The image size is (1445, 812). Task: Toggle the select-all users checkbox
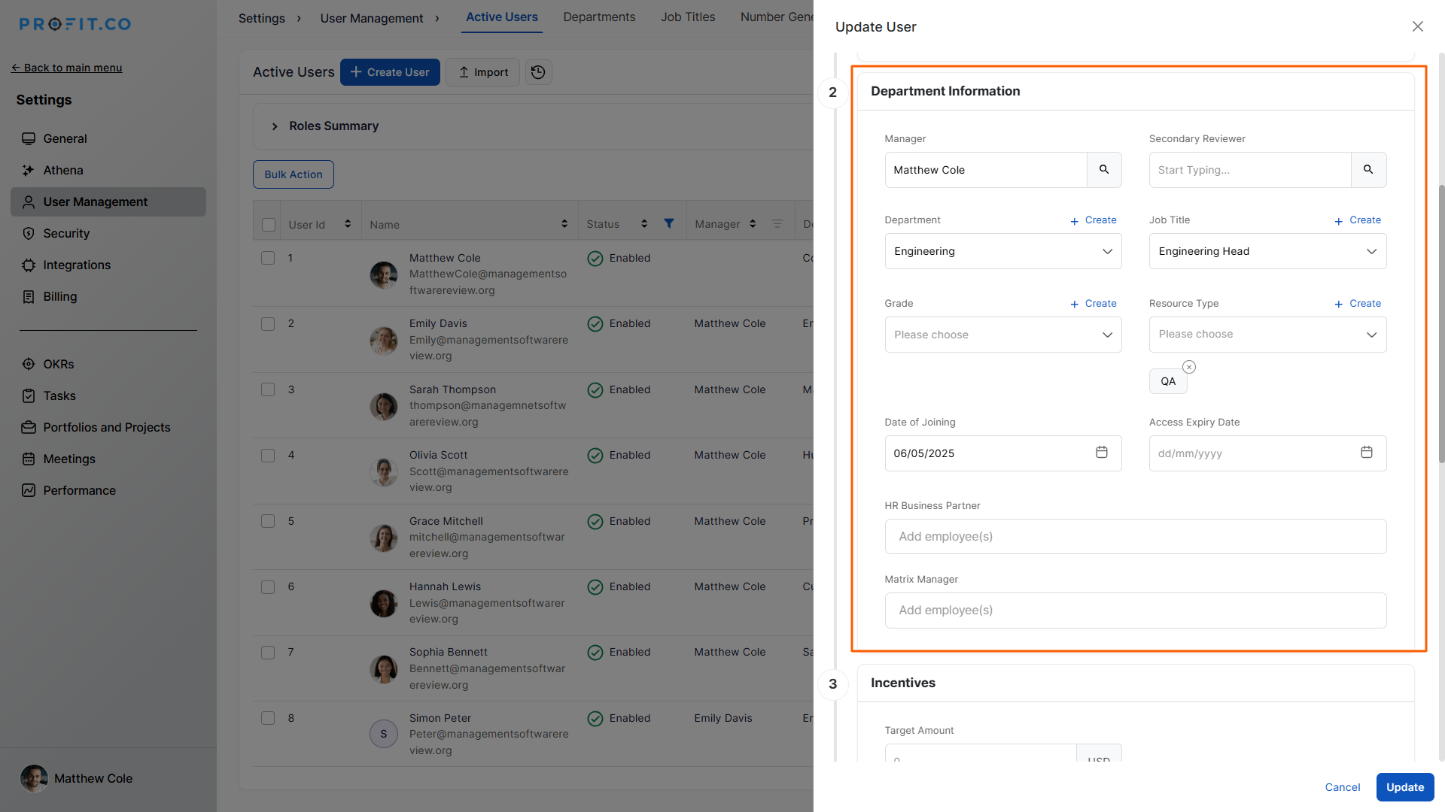point(269,225)
